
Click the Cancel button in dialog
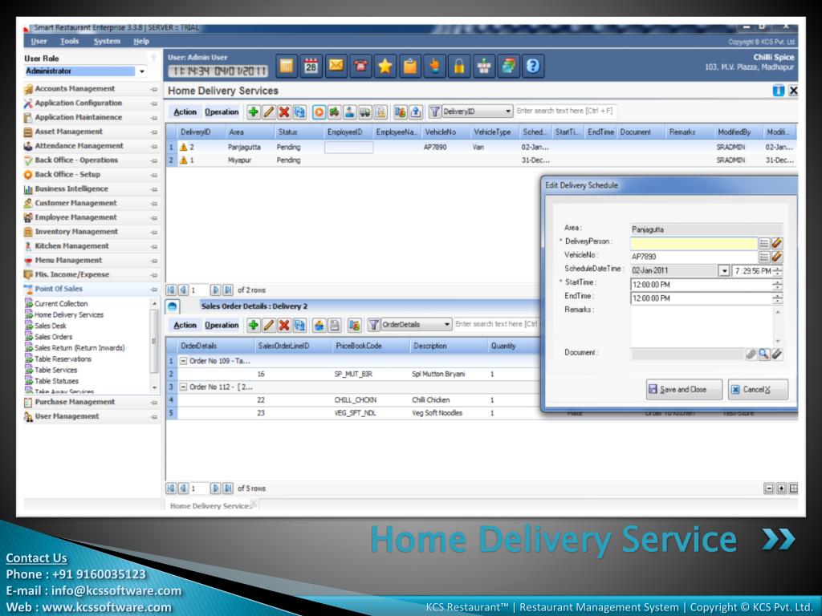pos(758,390)
